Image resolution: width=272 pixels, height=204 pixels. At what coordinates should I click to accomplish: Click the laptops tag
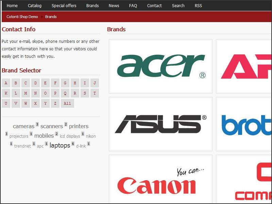coord(60,146)
